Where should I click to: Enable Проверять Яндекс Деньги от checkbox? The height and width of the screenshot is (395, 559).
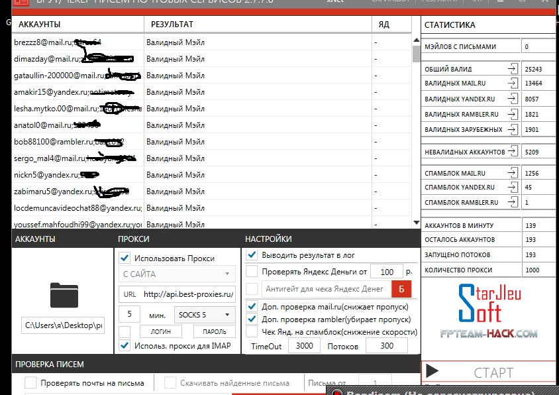252,272
